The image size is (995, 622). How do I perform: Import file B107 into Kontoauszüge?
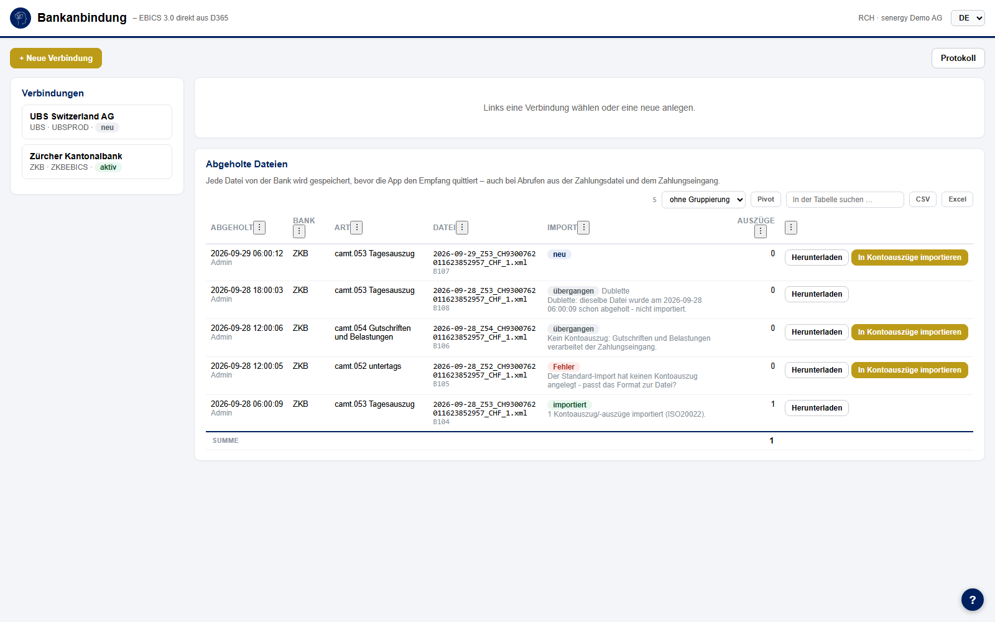click(909, 258)
